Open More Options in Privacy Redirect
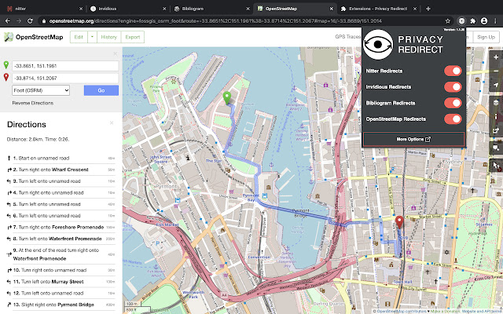Image resolution: width=503 pixels, height=314 pixels. click(413, 139)
